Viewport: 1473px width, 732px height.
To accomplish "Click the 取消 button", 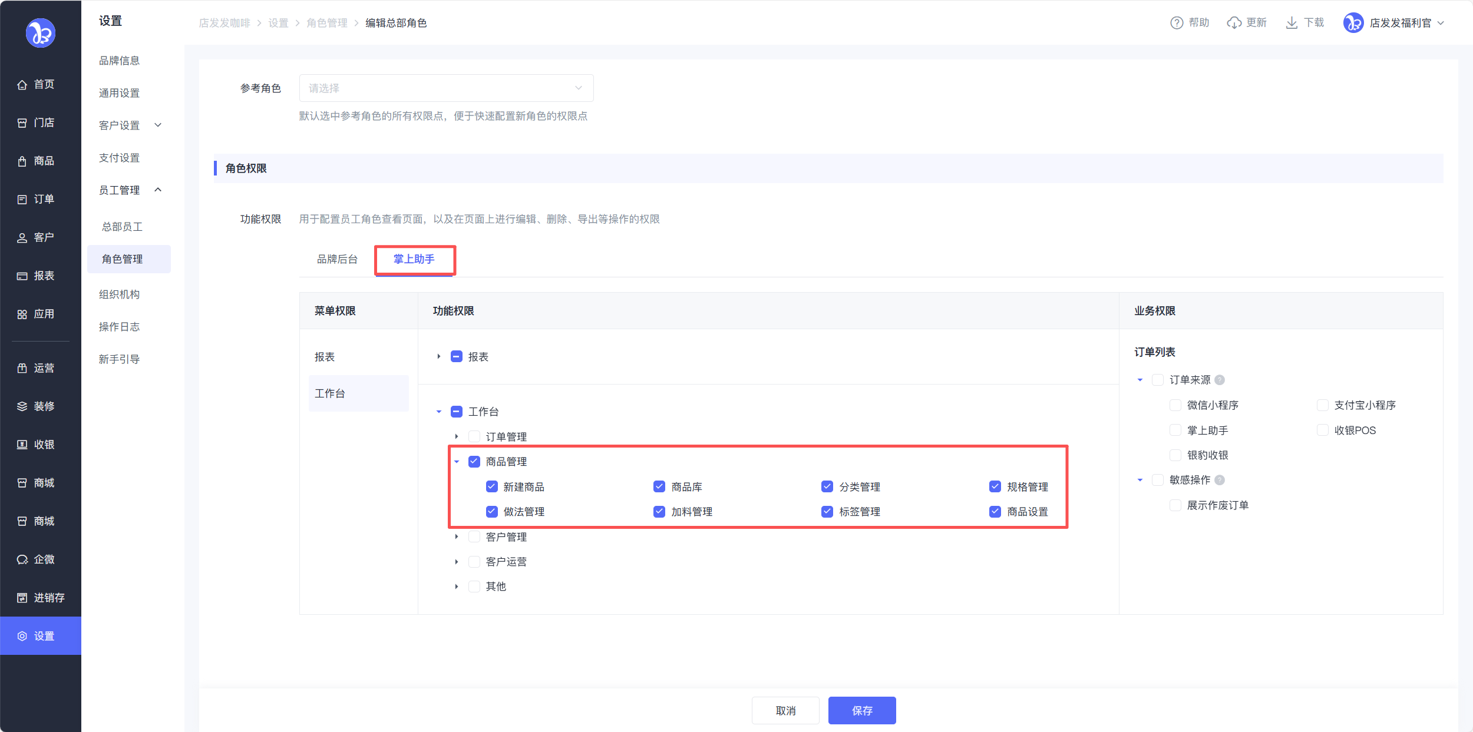I will [x=785, y=711].
